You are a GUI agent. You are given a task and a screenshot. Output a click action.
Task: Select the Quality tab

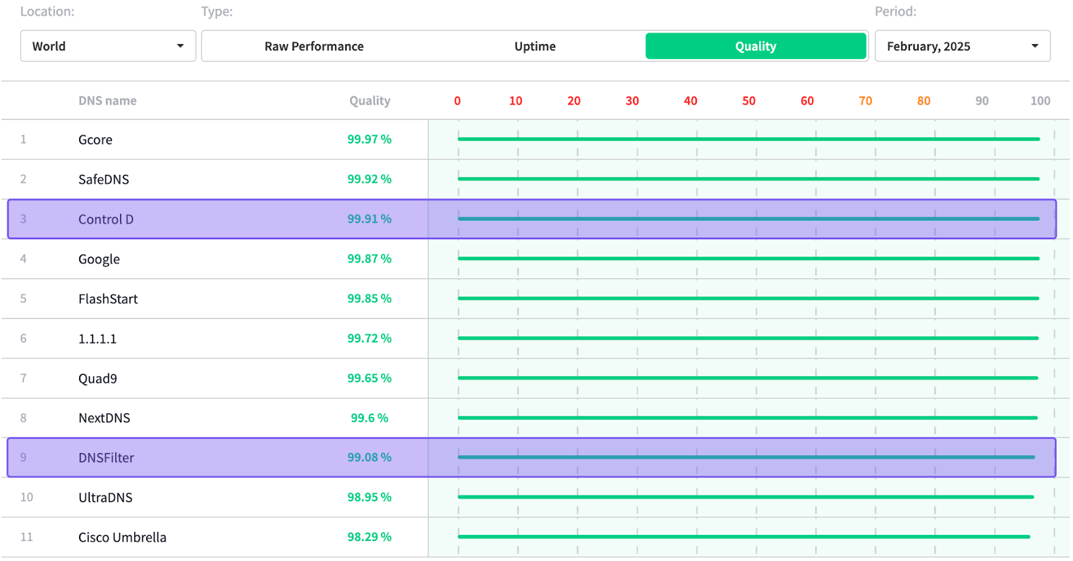[756, 46]
